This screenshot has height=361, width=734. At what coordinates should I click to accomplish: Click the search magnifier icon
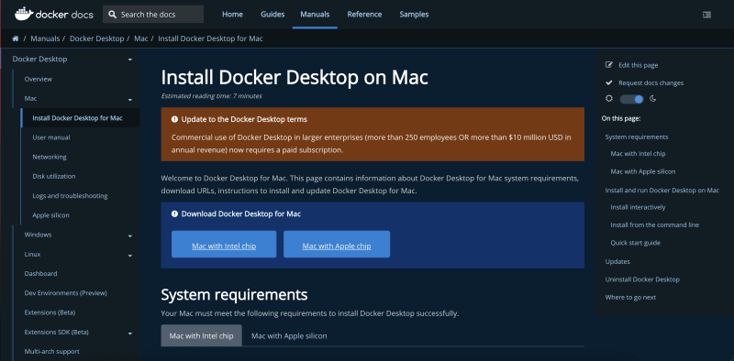click(x=112, y=15)
